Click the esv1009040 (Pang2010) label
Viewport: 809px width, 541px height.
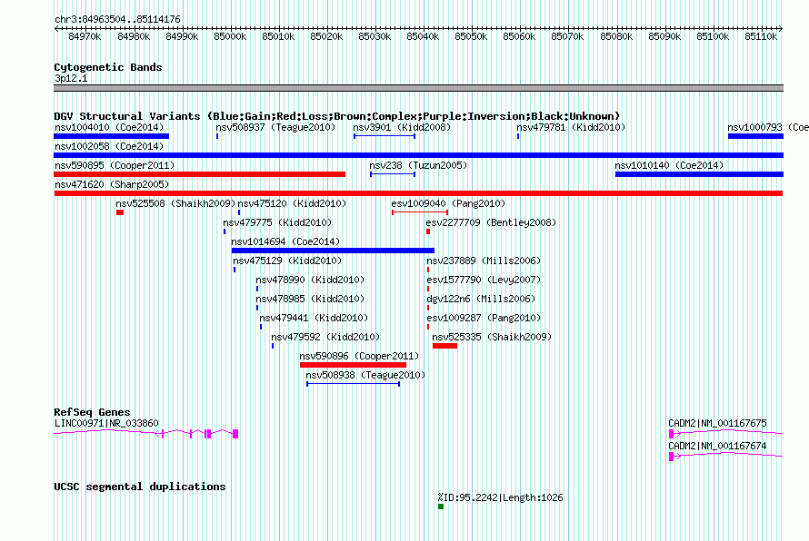click(x=448, y=203)
